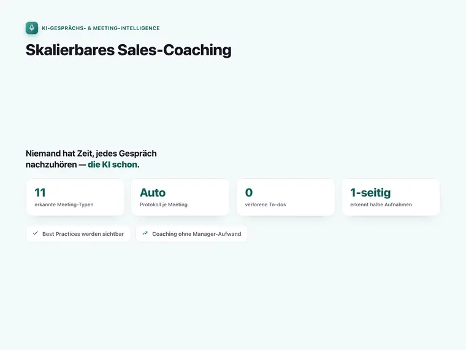Image resolution: width=466 pixels, height=350 pixels.
Task: Open the Auto Protokoll je Meeting card
Action: tap(180, 197)
